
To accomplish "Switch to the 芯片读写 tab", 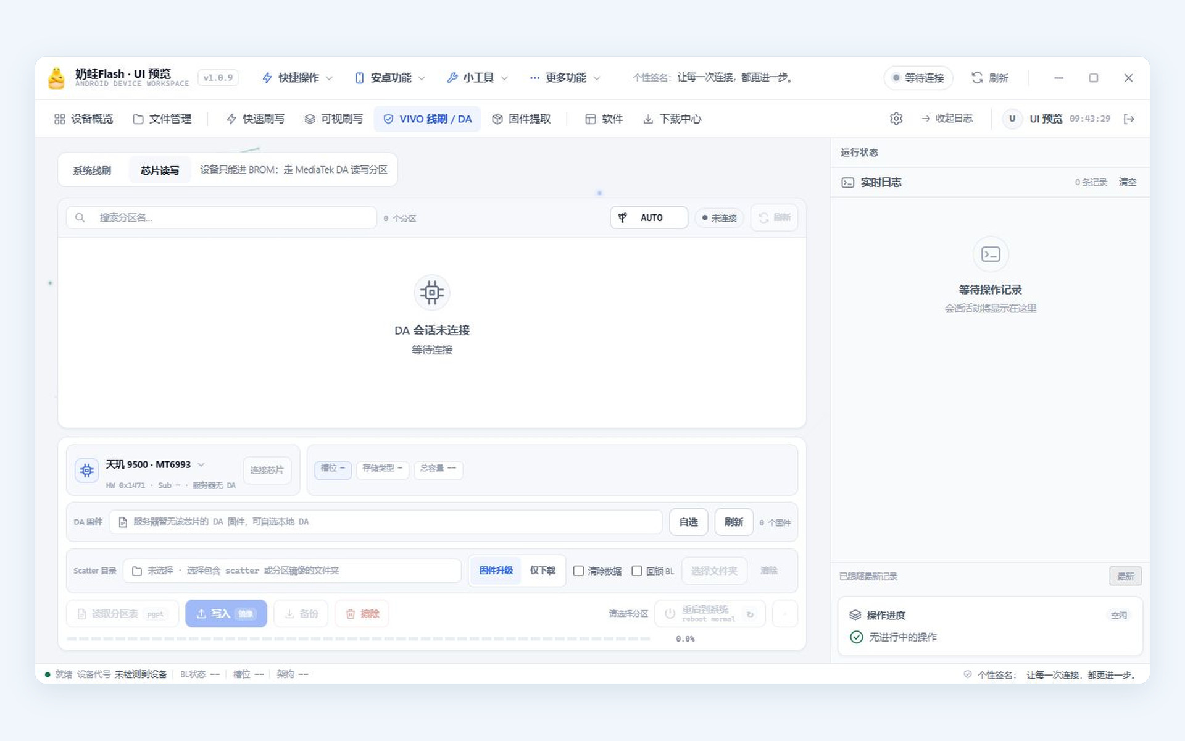I will click(x=160, y=170).
